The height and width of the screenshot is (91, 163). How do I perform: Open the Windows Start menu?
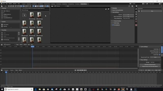coord(2,89)
